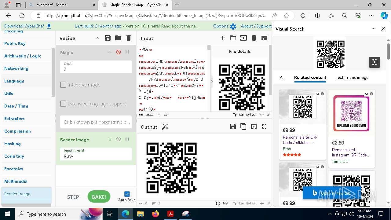Click the STEP button
The height and width of the screenshot is (220, 391).
(73, 197)
